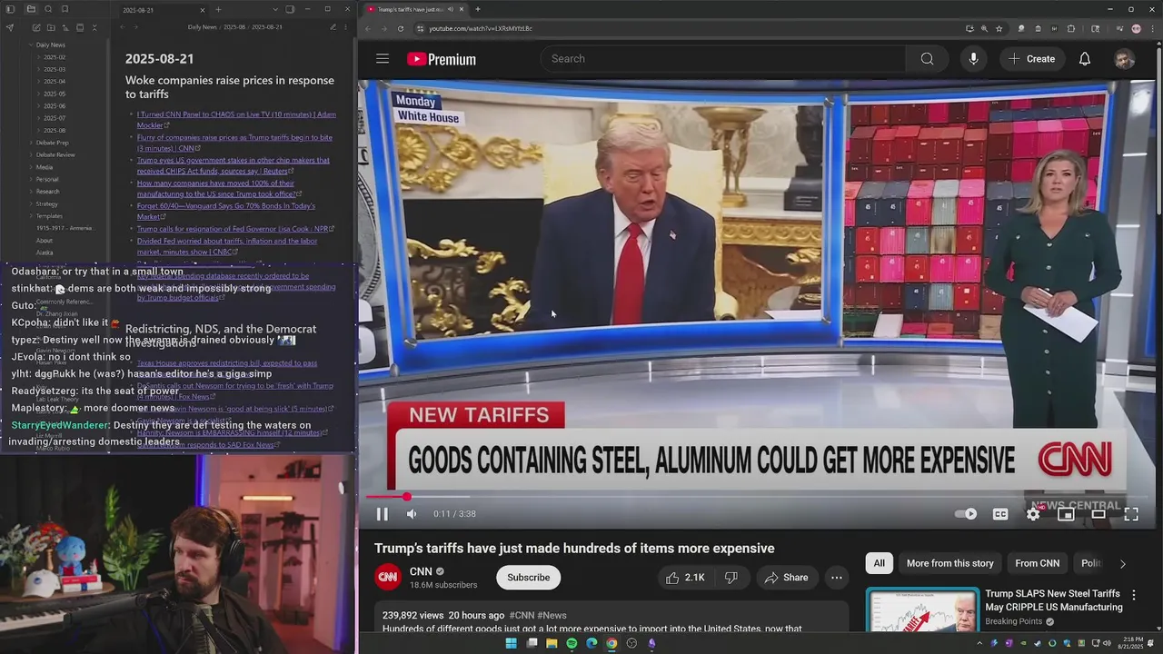Image resolution: width=1163 pixels, height=654 pixels.
Task: Reload the YouTube browser page
Action: coord(400,28)
